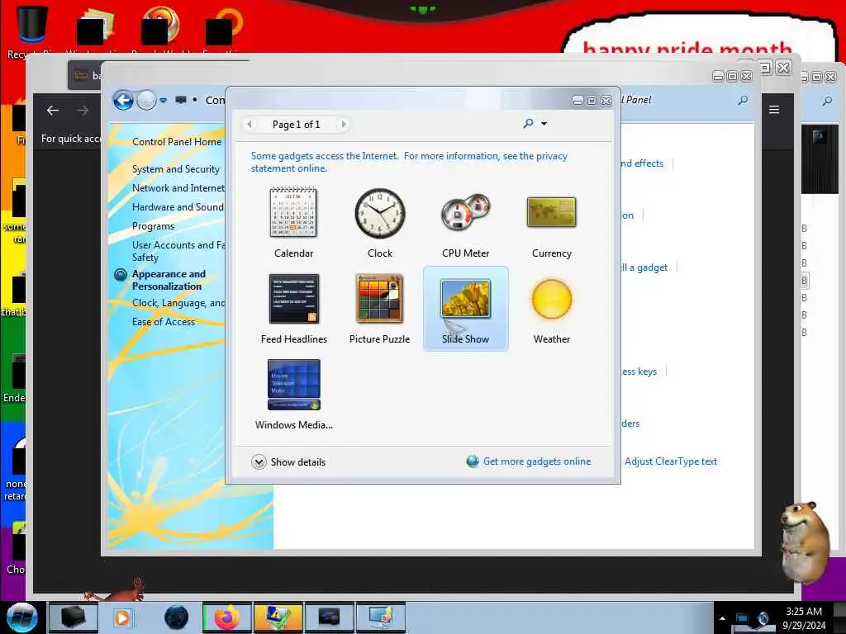Open Control Panel taskbar button
The width and height of the screenshot is (846, 634).
click(x=381, y=617)
